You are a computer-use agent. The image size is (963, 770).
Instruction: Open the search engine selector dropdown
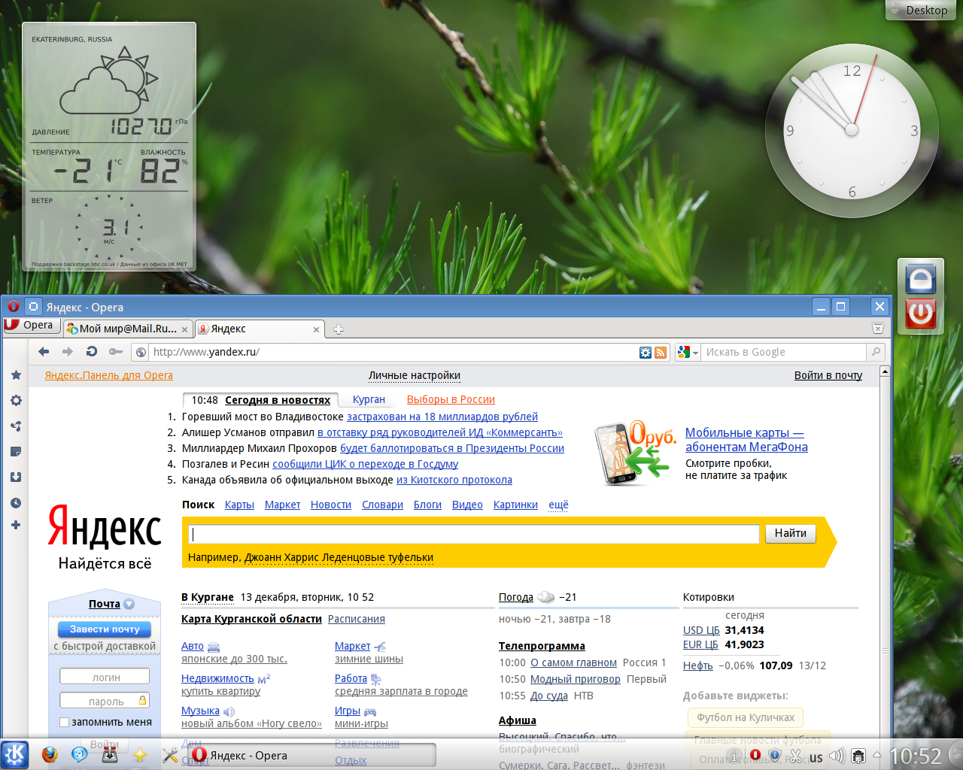tap(688, 352)
